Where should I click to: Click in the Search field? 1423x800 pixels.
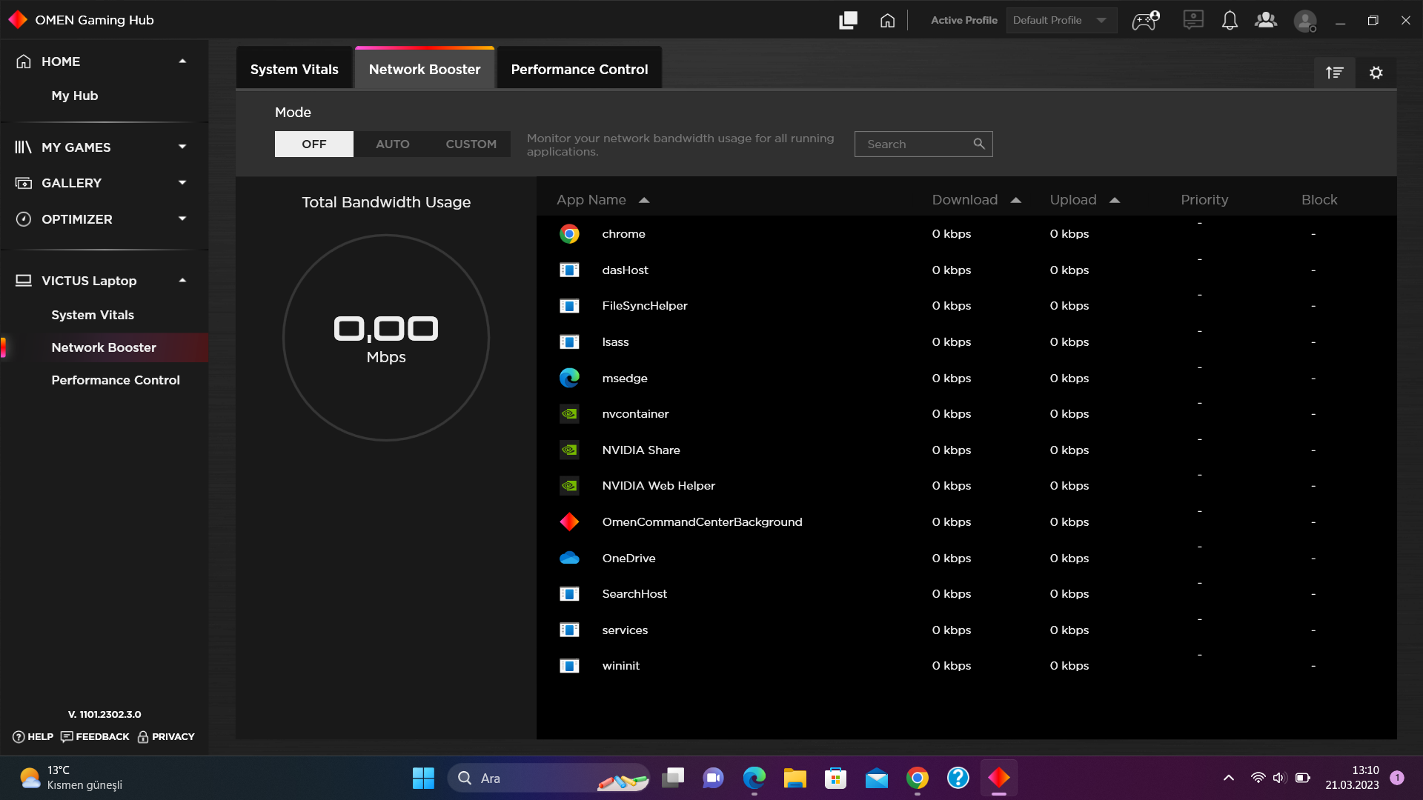click(923, 144)
